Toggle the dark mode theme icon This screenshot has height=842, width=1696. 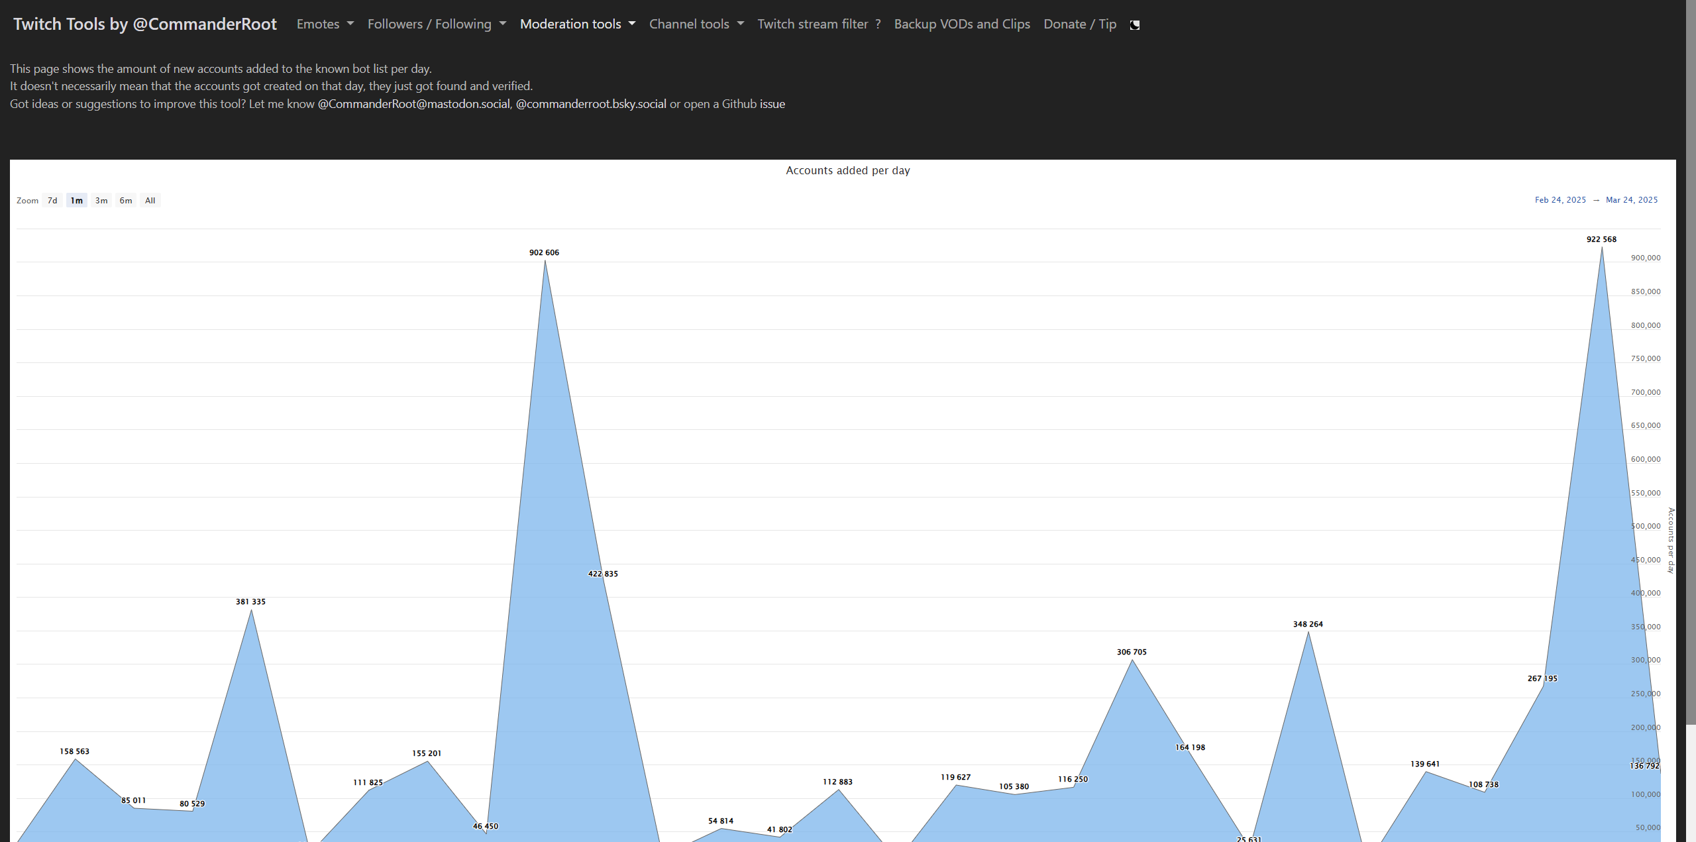click(1134, 25)
